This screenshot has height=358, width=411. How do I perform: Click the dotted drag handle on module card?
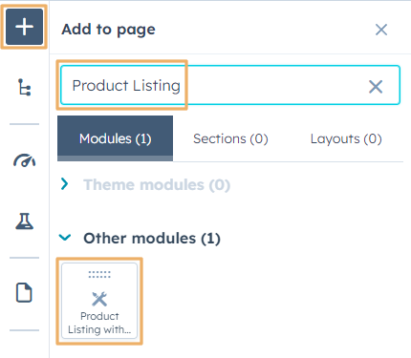pos(99,275)
